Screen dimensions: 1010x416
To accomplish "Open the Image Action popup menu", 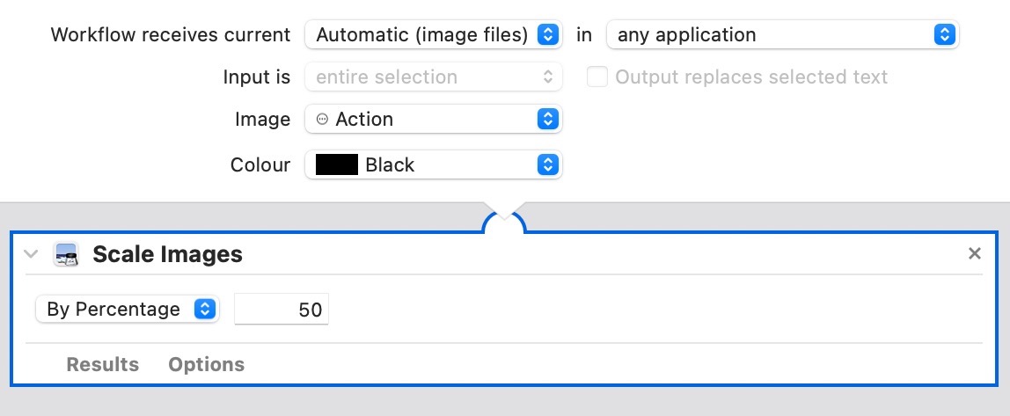I will 433,120.
